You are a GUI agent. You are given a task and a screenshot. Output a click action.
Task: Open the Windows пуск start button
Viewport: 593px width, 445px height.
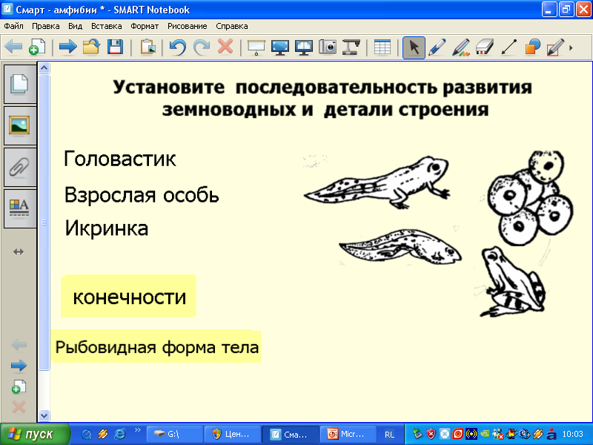click(x=35, y=434)
